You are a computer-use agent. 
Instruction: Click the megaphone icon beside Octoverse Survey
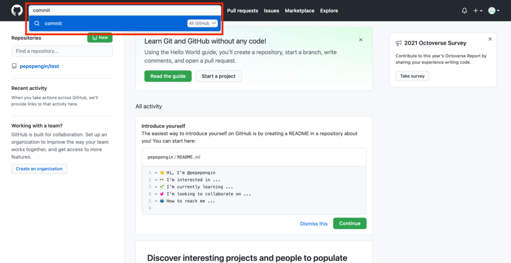tap(399, 43)
